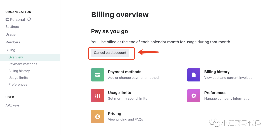This screenshot has height=135, width=270.
Task: Open Preferences in the sidebar submenu
Action: (18, 84)
